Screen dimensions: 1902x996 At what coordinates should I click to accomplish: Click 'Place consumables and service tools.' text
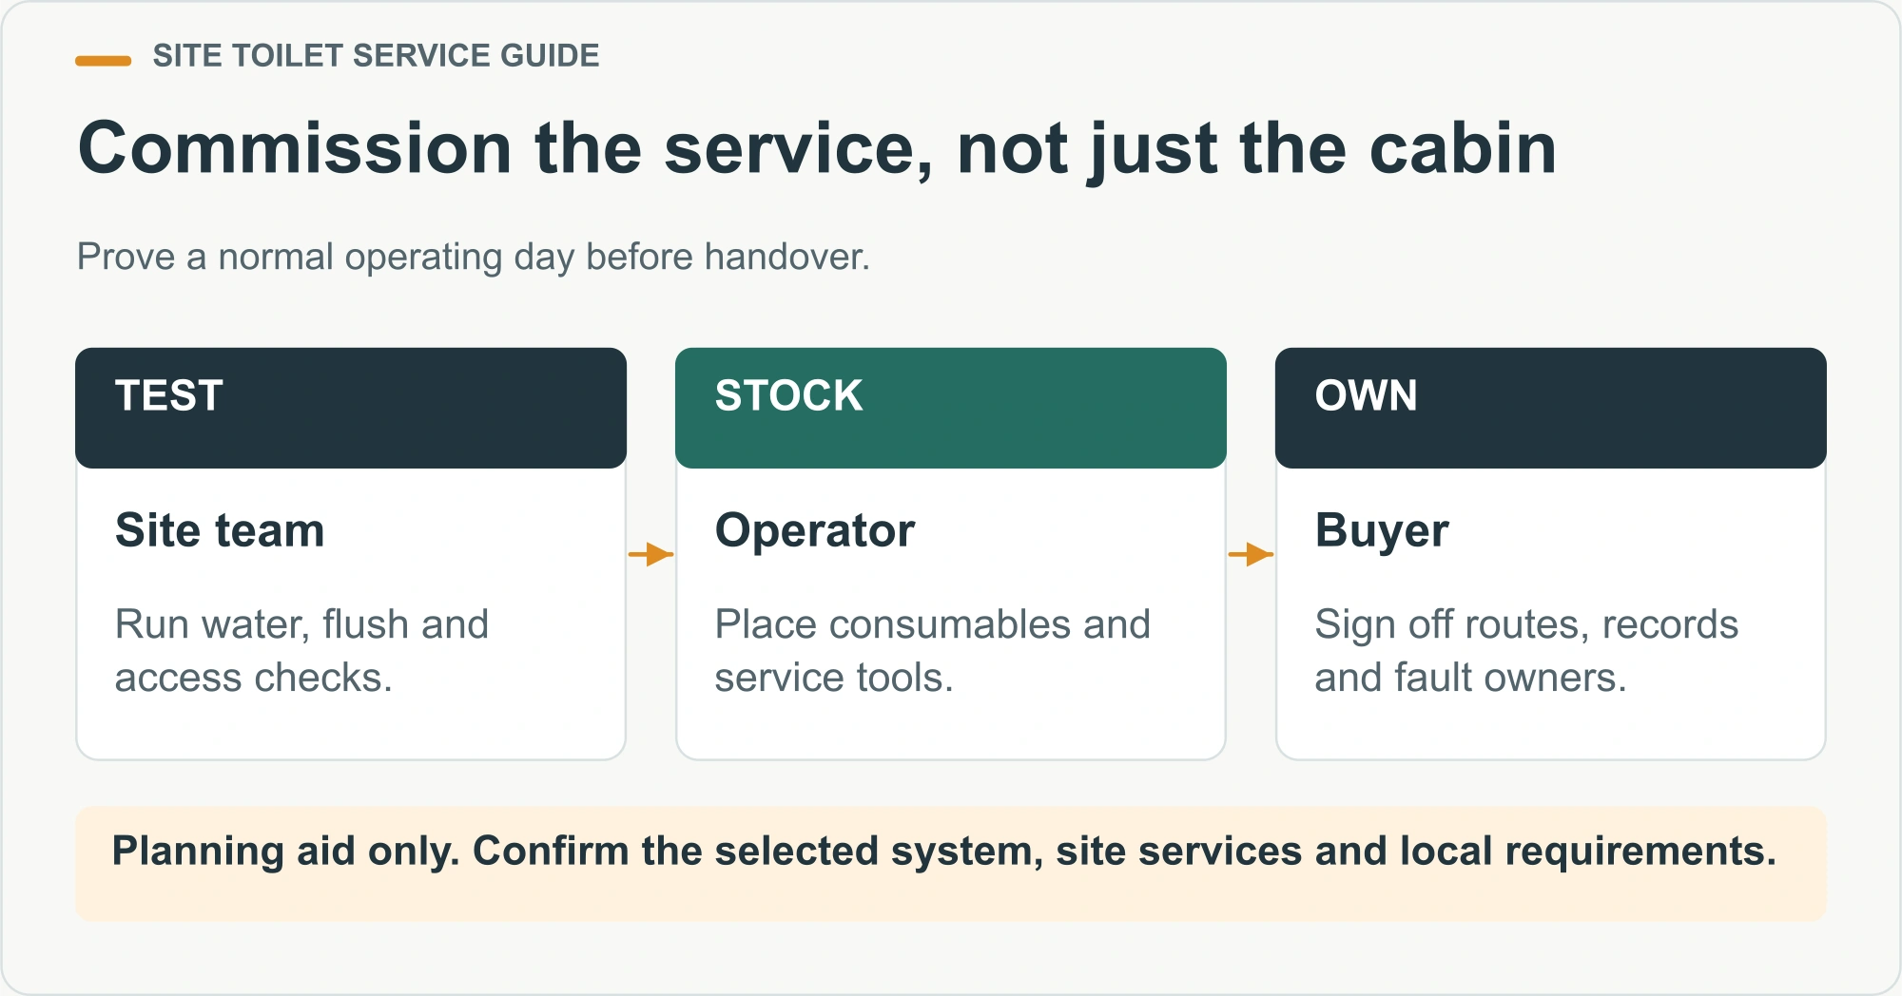click(x=933, y=651)
